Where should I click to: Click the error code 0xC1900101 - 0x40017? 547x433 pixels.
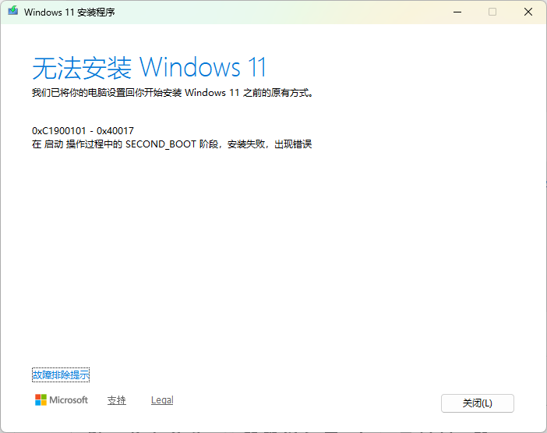click(x=83, y=131)
